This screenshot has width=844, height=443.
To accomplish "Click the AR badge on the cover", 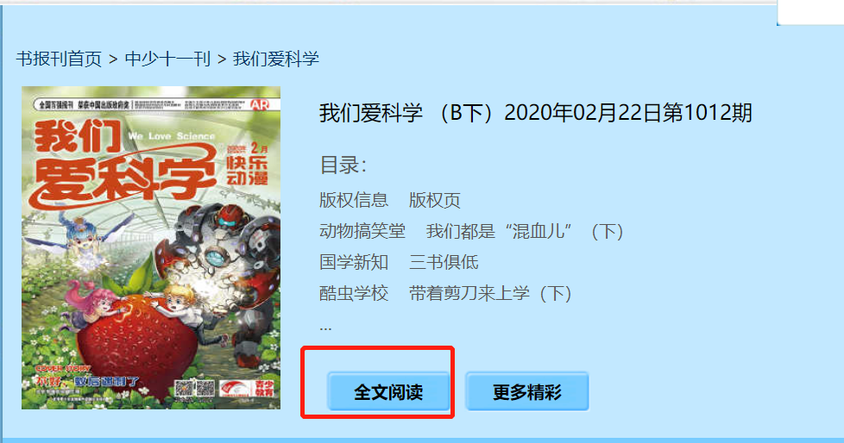I will [260, 105].
